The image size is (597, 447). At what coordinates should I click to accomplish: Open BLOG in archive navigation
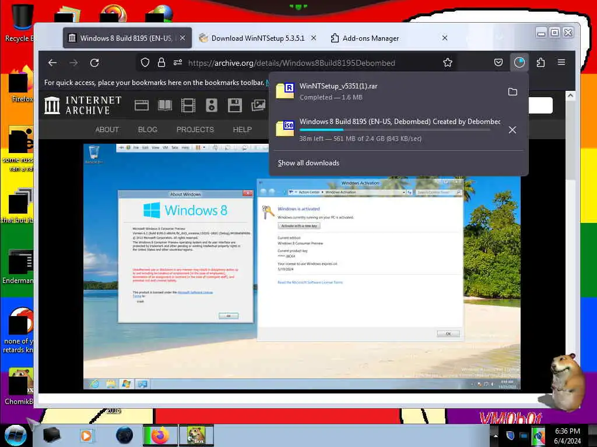point(148,130)
